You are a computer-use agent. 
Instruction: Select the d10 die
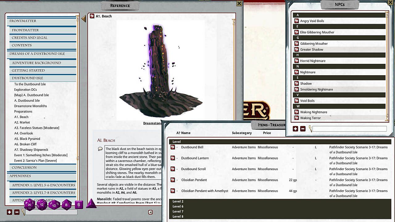(54, 205)
